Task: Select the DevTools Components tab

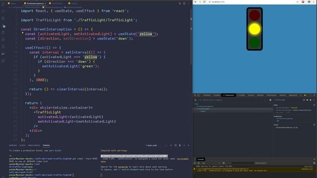Action: [229, 95]
